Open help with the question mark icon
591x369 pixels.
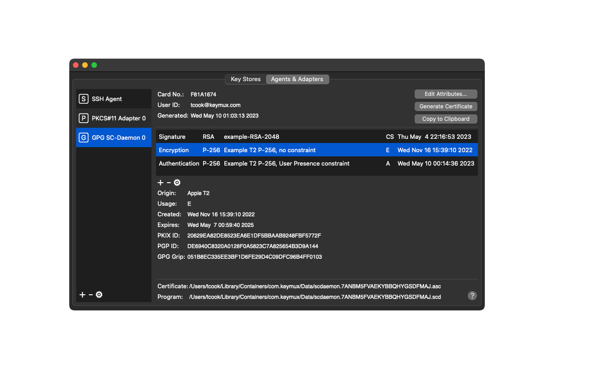tap(472, 296)
